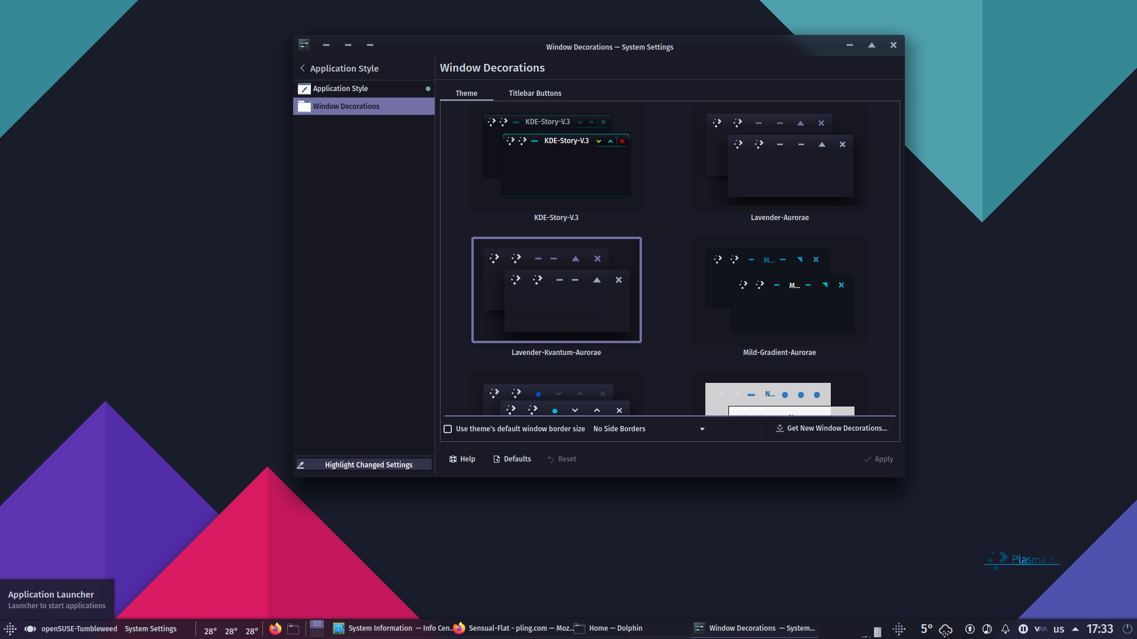
Task: Click the Application Style sidebar icon
Action: [x=304, y=89]
